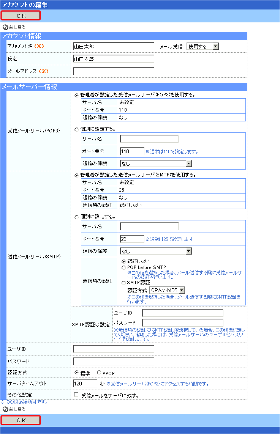Click the bottom OK button

[x=21, y=420]
